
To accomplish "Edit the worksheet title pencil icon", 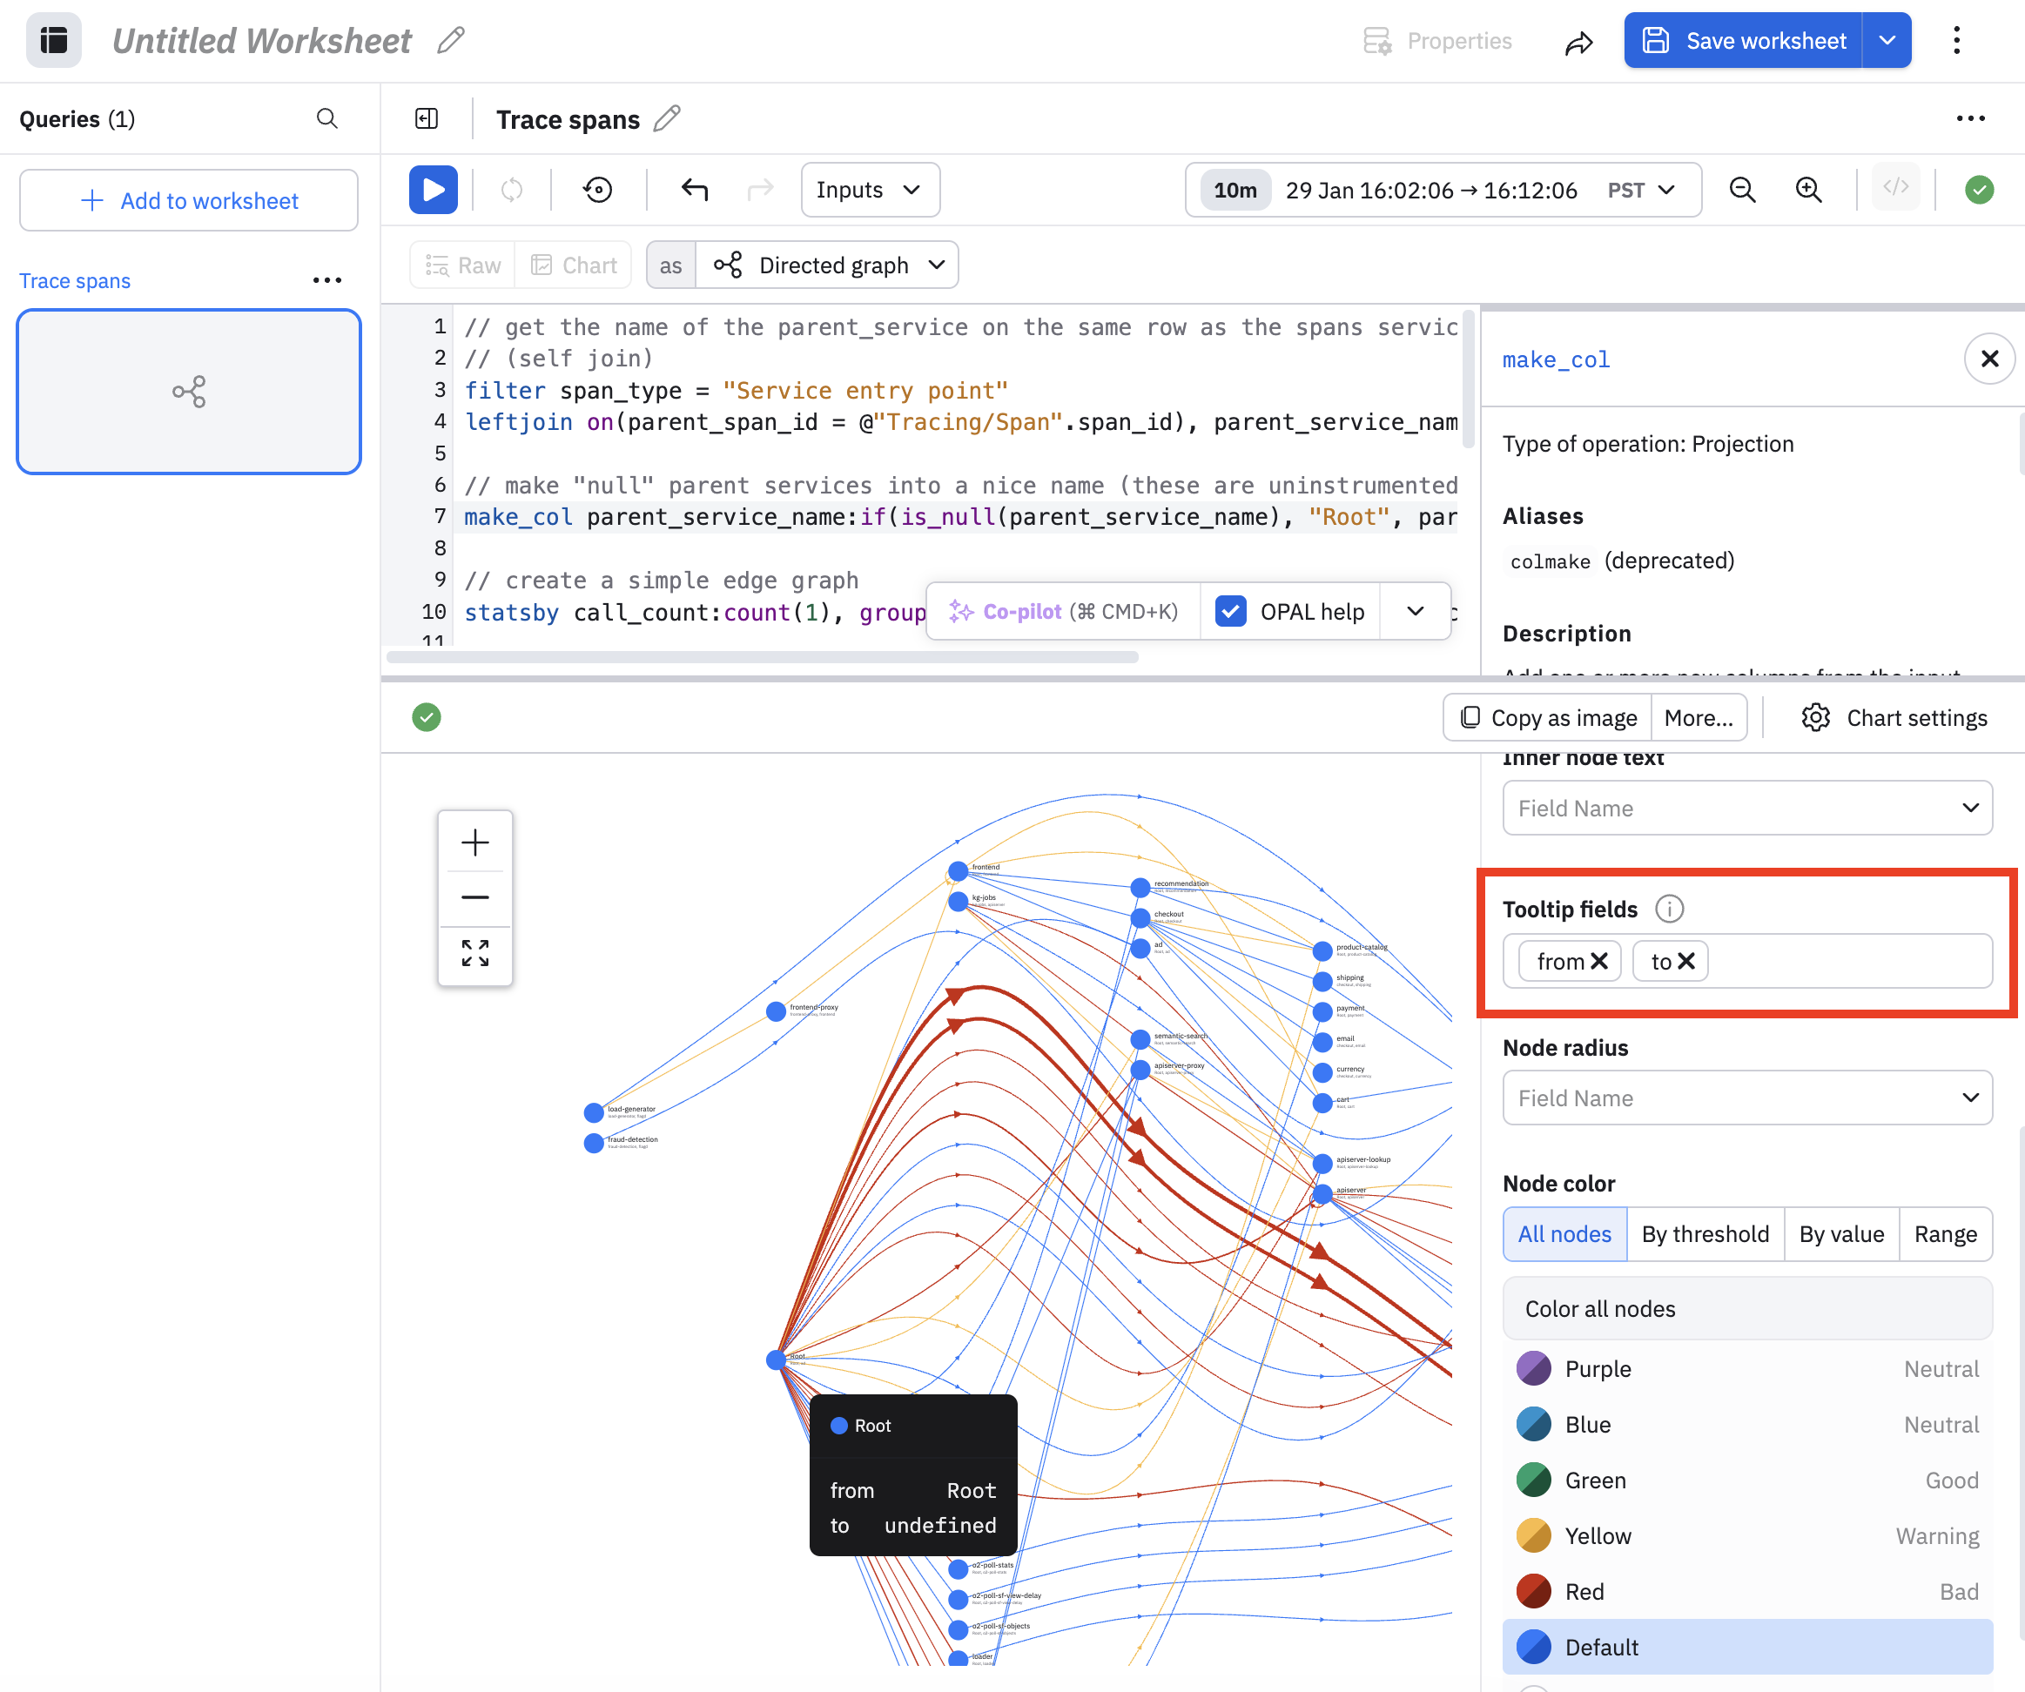I will (451, 41).
